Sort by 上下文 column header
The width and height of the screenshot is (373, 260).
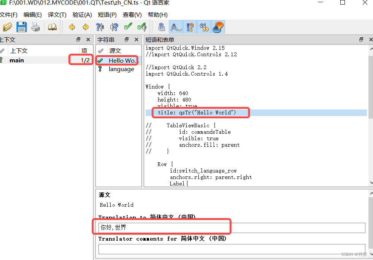(44, 51)
